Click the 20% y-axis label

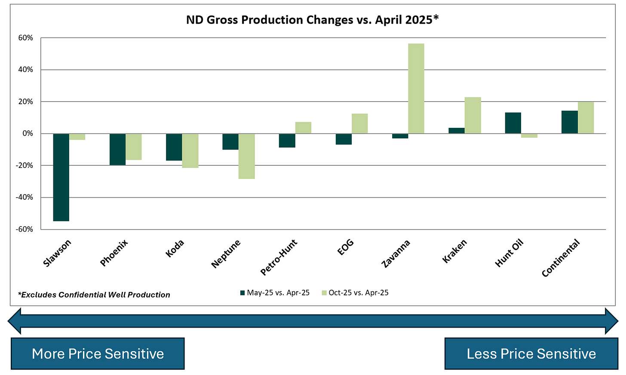(25, 102)
